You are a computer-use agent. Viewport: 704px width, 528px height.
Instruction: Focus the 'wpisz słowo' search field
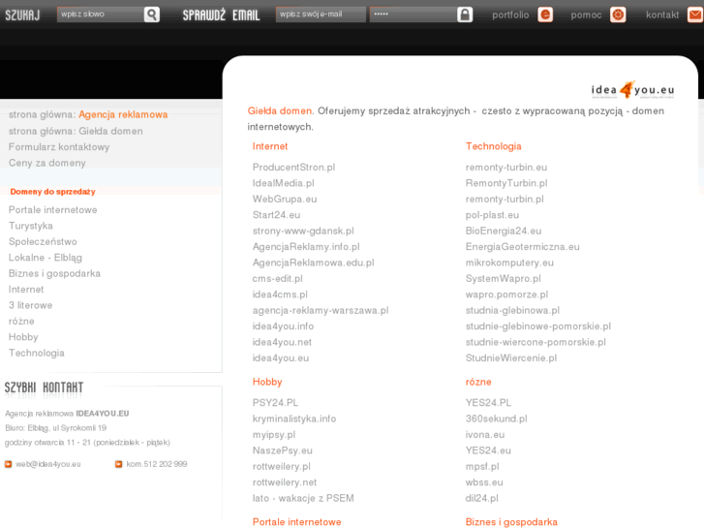(x=100, y=15)
